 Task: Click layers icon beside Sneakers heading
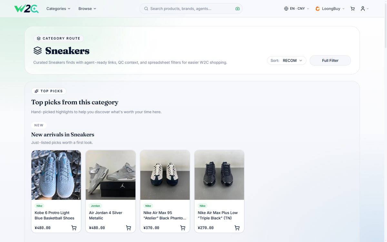[38, 51]
